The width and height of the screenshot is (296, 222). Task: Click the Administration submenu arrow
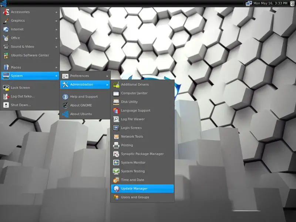(107, 85)
